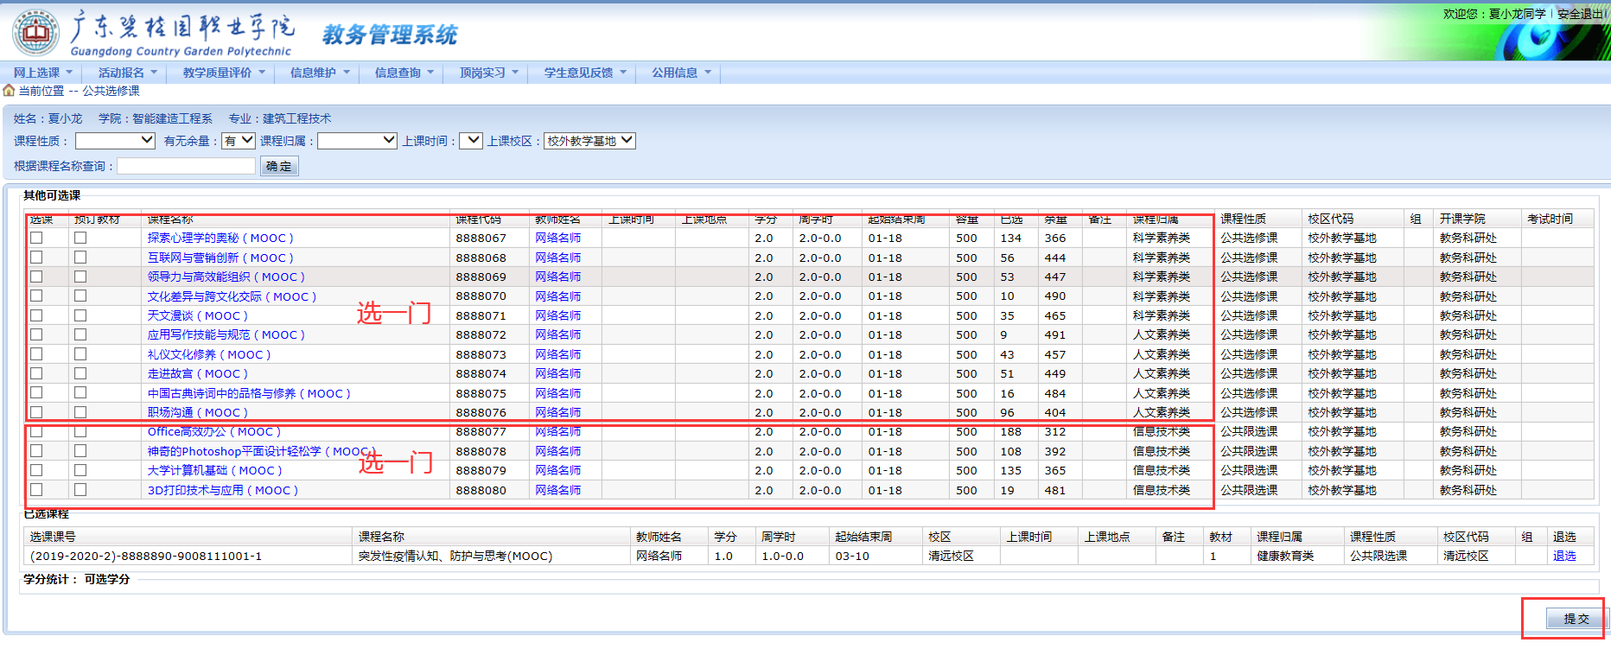Check 选课 box for 互联网与营销创新

click(x=36, y=258)
